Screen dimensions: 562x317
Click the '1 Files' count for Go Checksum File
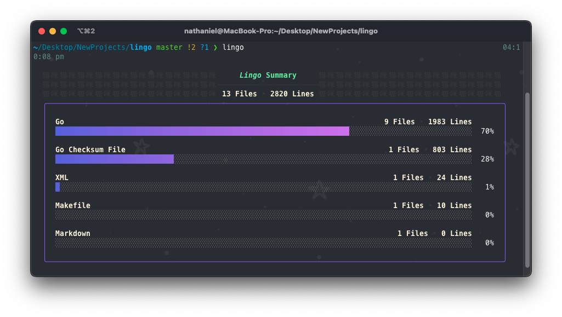point(404,149)
